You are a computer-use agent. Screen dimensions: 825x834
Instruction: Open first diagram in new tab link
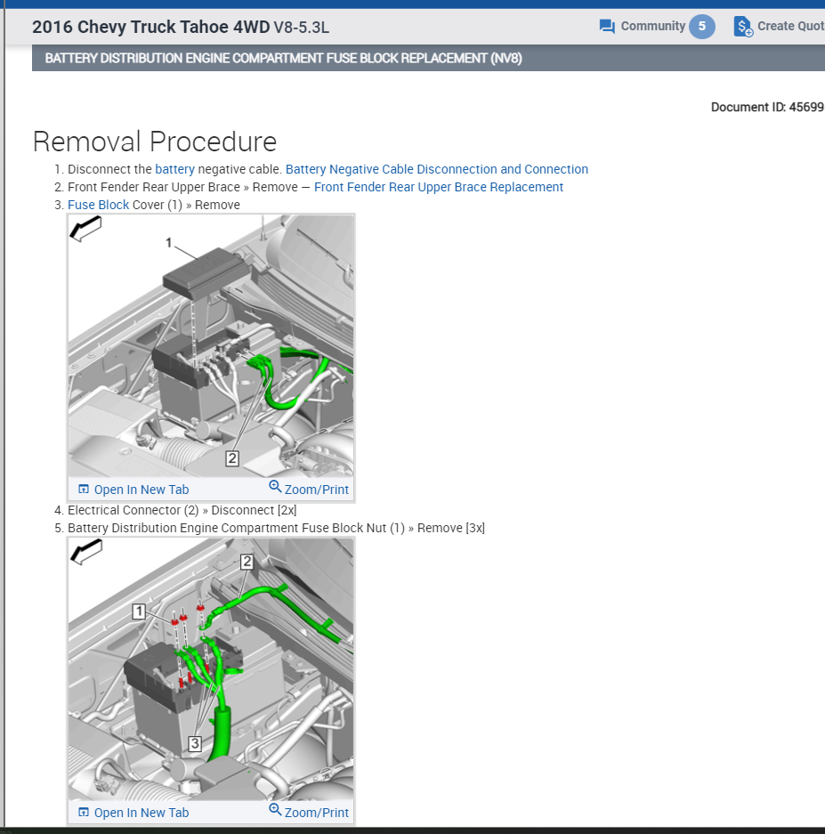pos(141,490)
